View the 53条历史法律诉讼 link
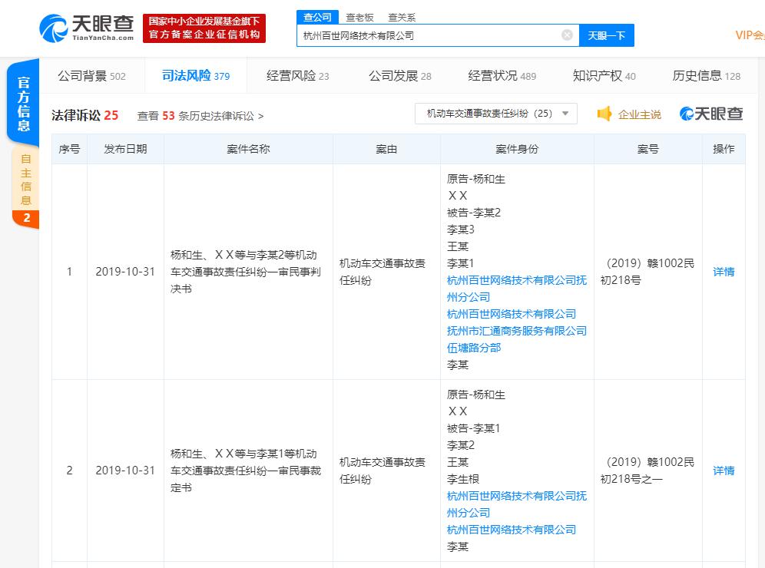 coord(200,113)
